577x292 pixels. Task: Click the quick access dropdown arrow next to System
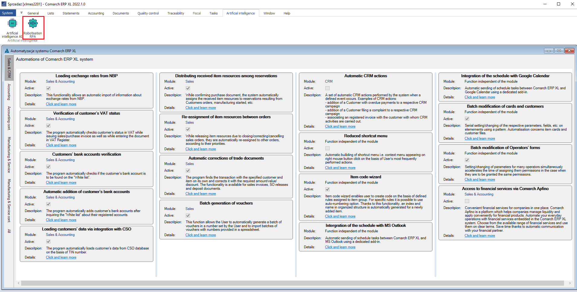click(x=21, y=13)
